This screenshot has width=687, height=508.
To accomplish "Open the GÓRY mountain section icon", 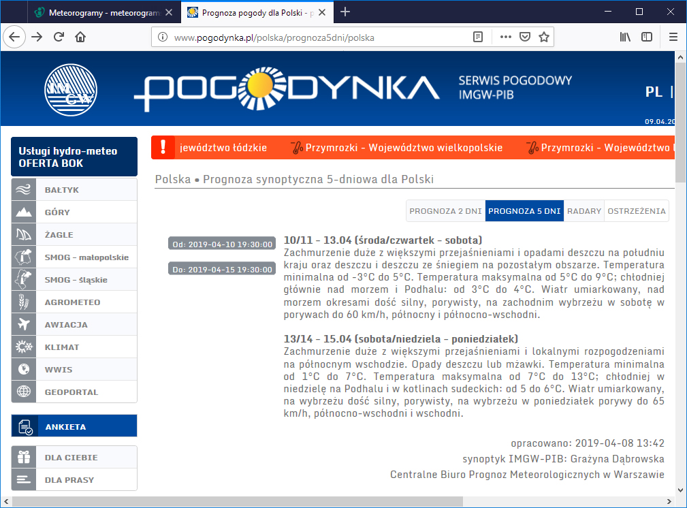I will click(x=23, y=212).
